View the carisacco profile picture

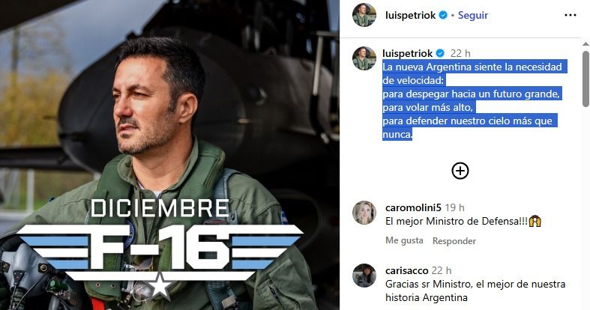pos(364,276)
